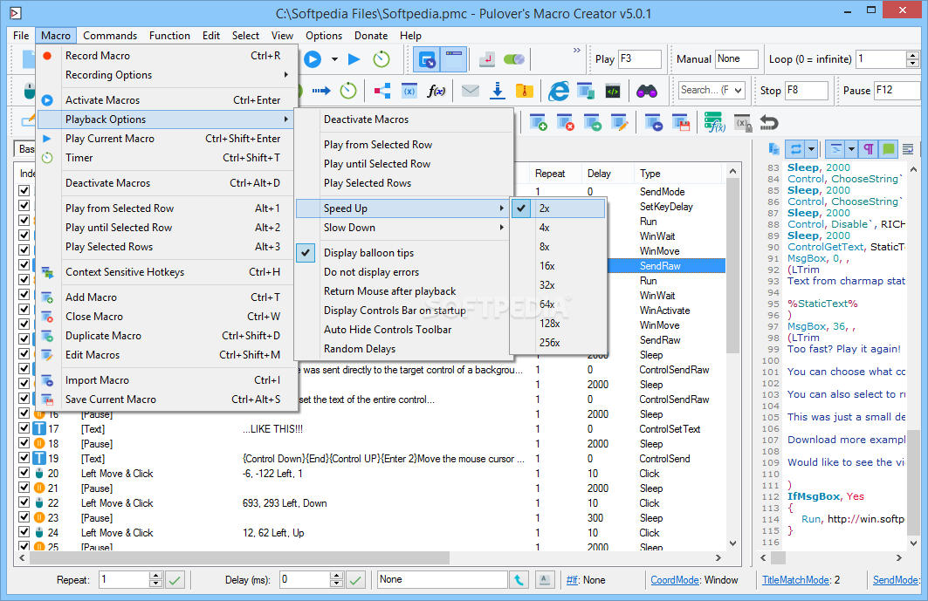928x601 pixels.
Task: Click the purple pilcrow icon in preview toolbar
Action: click(x=869, y=149)
